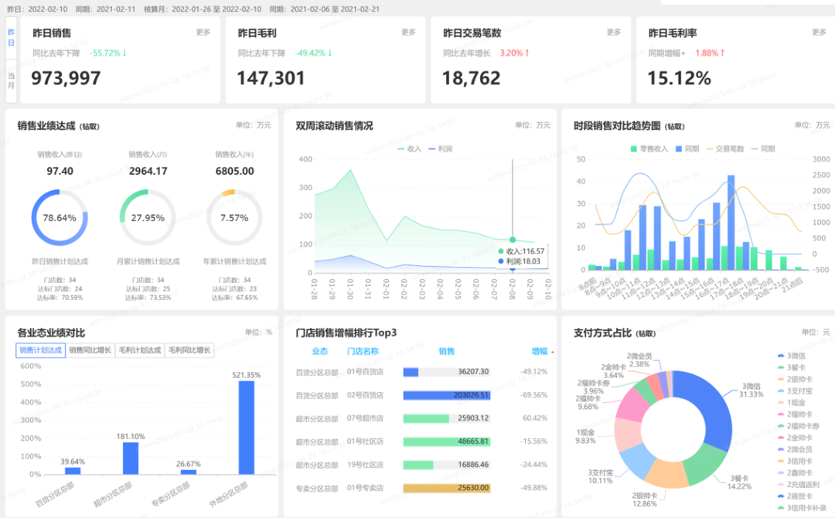This screenshot has width=835, height=518.
Task: Toggle the 1现金 series in payment legend
Action: (x=796, y=403)
